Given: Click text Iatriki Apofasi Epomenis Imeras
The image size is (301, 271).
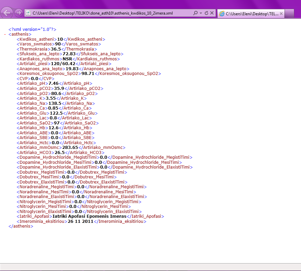Looking at the screenshot, I should (x=89, y=216).
